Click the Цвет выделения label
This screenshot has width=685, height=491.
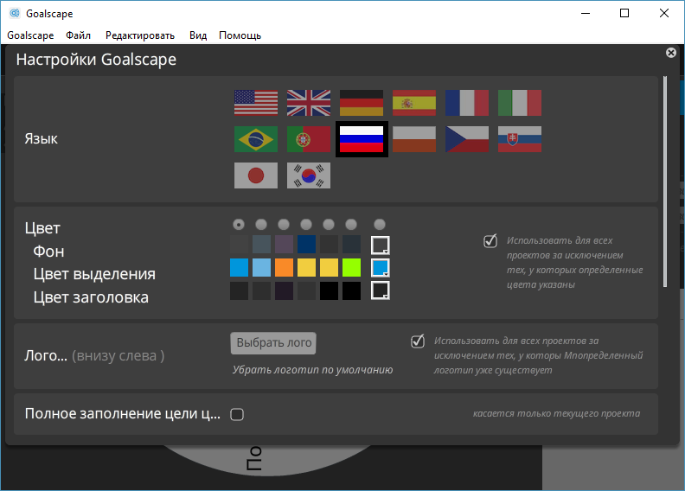[x=94, y=274]
